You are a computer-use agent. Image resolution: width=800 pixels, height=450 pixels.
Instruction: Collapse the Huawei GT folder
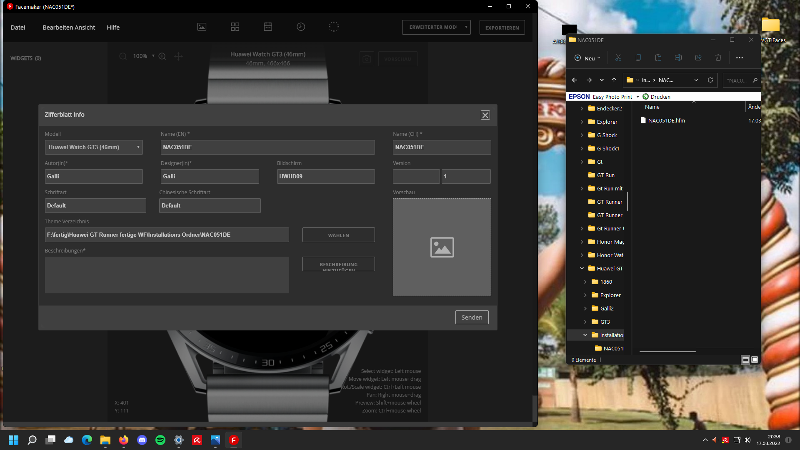coord(582,268)
